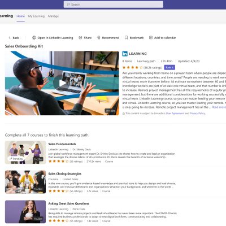Switch to the Home tab
Image resolution: width=226 pixels, height=226 pixels.
click(21, 16)
